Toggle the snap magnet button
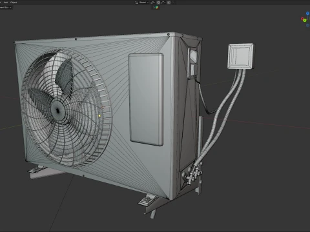 tap(158, 3)
